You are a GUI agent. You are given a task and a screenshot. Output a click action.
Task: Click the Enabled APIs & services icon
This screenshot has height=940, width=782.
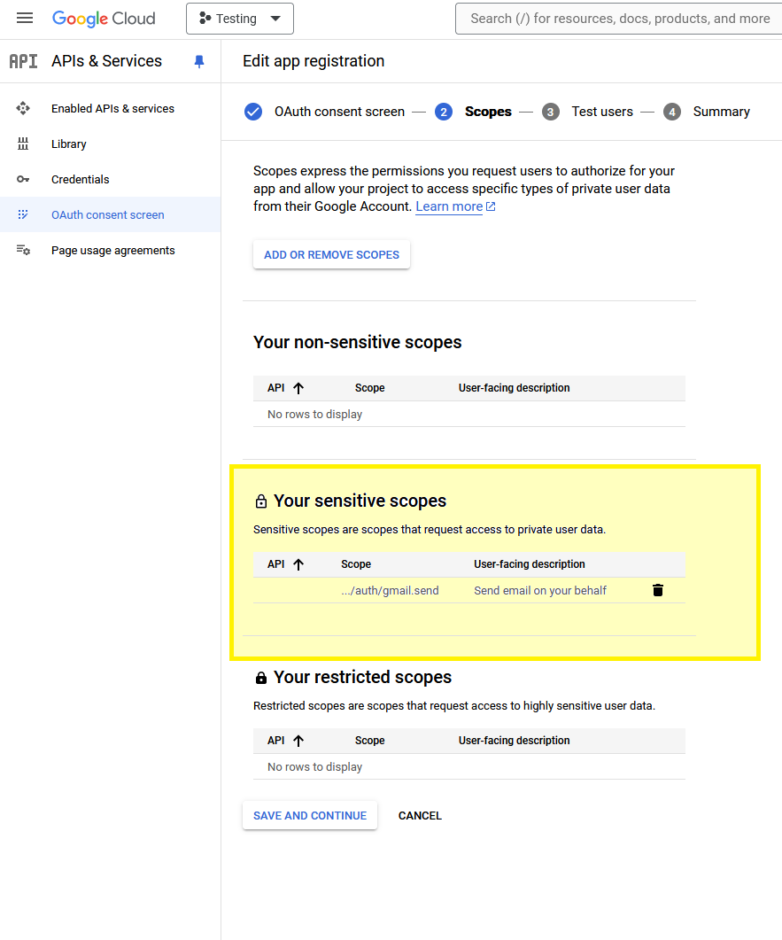23,108
